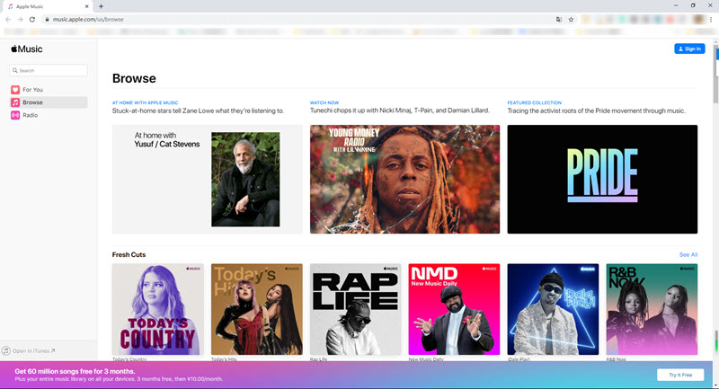Click the Featured Collection label
This screenshot has height=389, width=719.
[x=534, y=102]
